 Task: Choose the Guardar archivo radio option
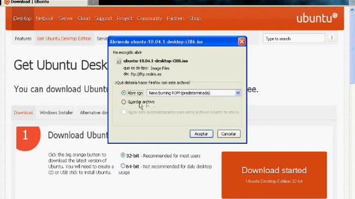123,102
